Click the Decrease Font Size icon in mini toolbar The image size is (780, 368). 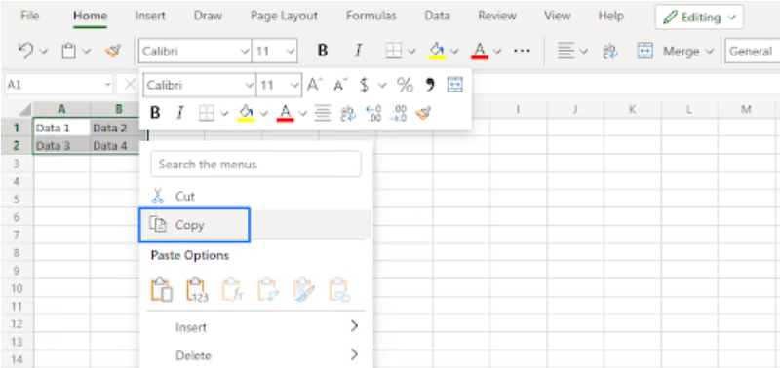[x=341, y=85]
